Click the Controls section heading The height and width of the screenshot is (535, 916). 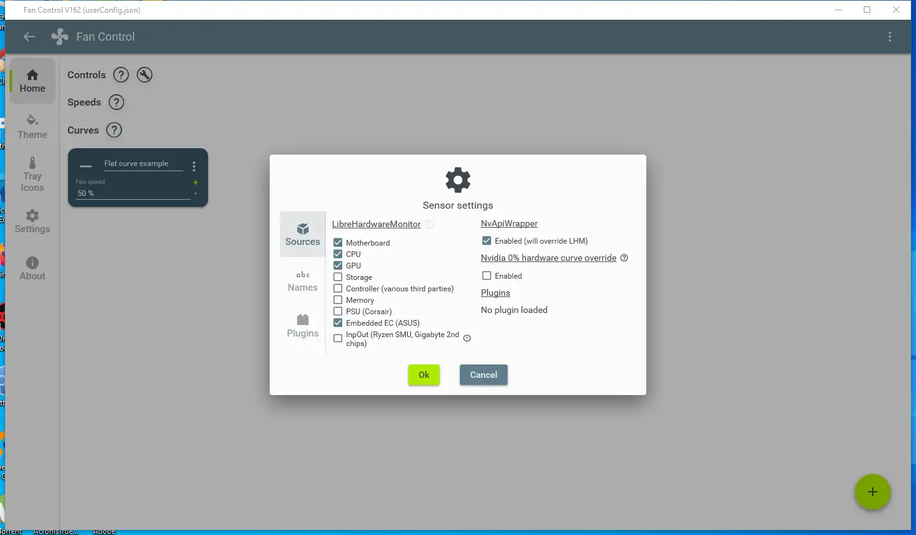[x=87, y=75]
